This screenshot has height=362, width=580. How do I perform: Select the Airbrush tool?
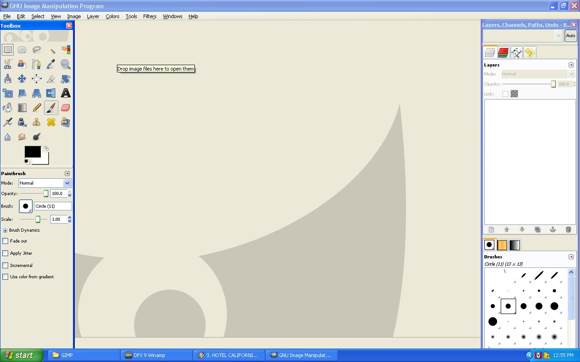tap(8, 122)
